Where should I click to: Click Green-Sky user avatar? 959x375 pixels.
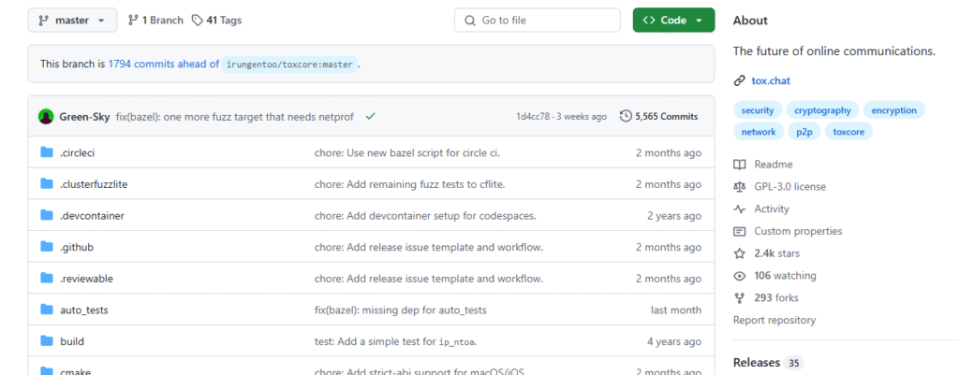pos(46,116)
